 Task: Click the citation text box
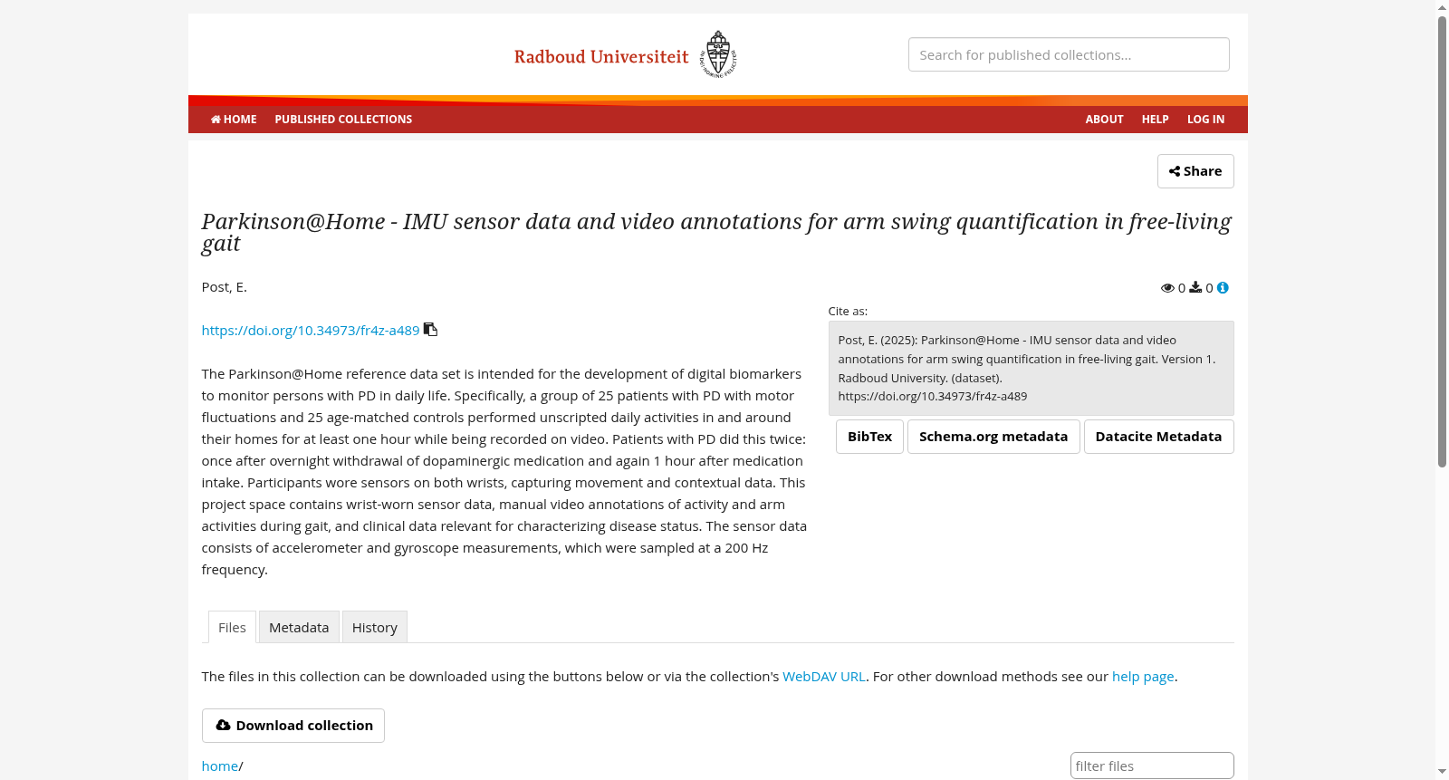click(1031, 368)
